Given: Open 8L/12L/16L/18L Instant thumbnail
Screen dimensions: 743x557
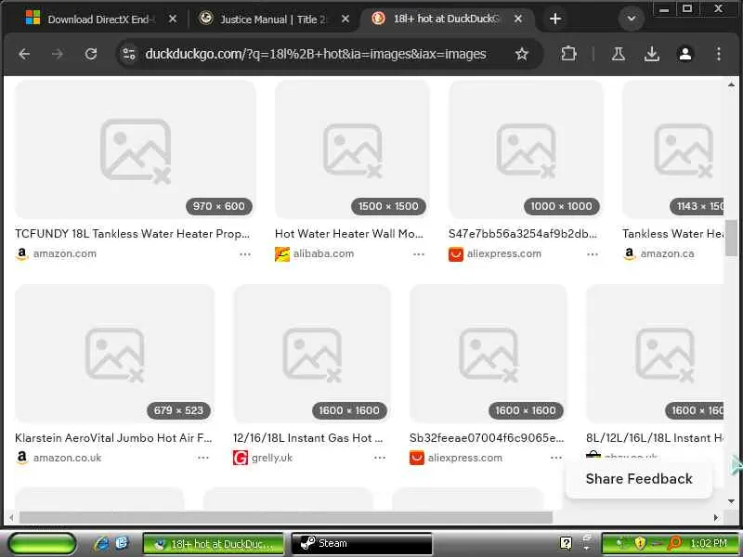Looking at the screenshot, I should pos(655,354).
